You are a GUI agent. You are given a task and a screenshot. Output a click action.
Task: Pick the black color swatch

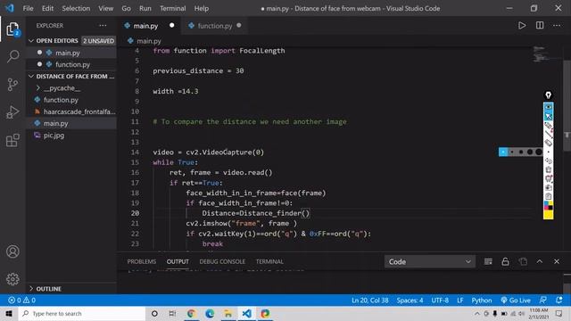550,208
